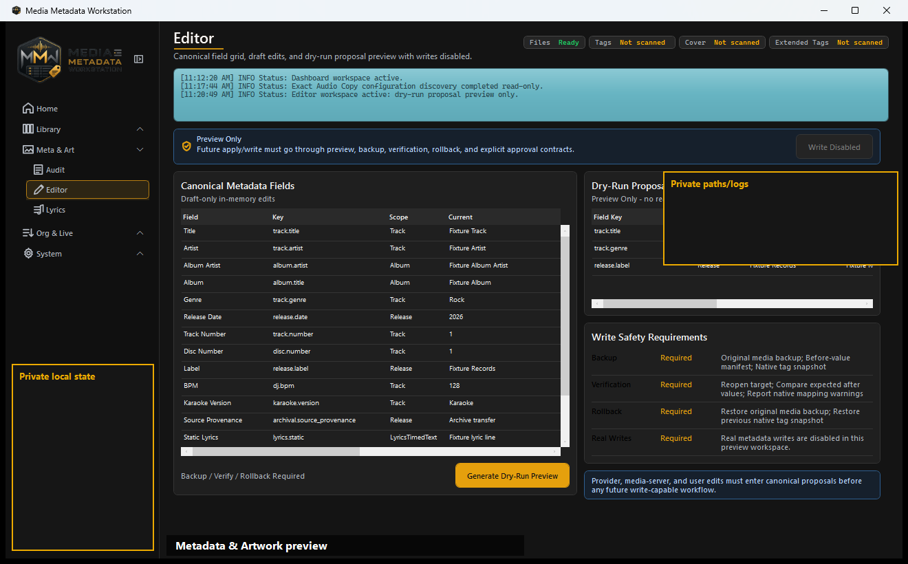
Task: Click the down arrow of the fields table scrollbar
Action: click(x=565, y=442)
